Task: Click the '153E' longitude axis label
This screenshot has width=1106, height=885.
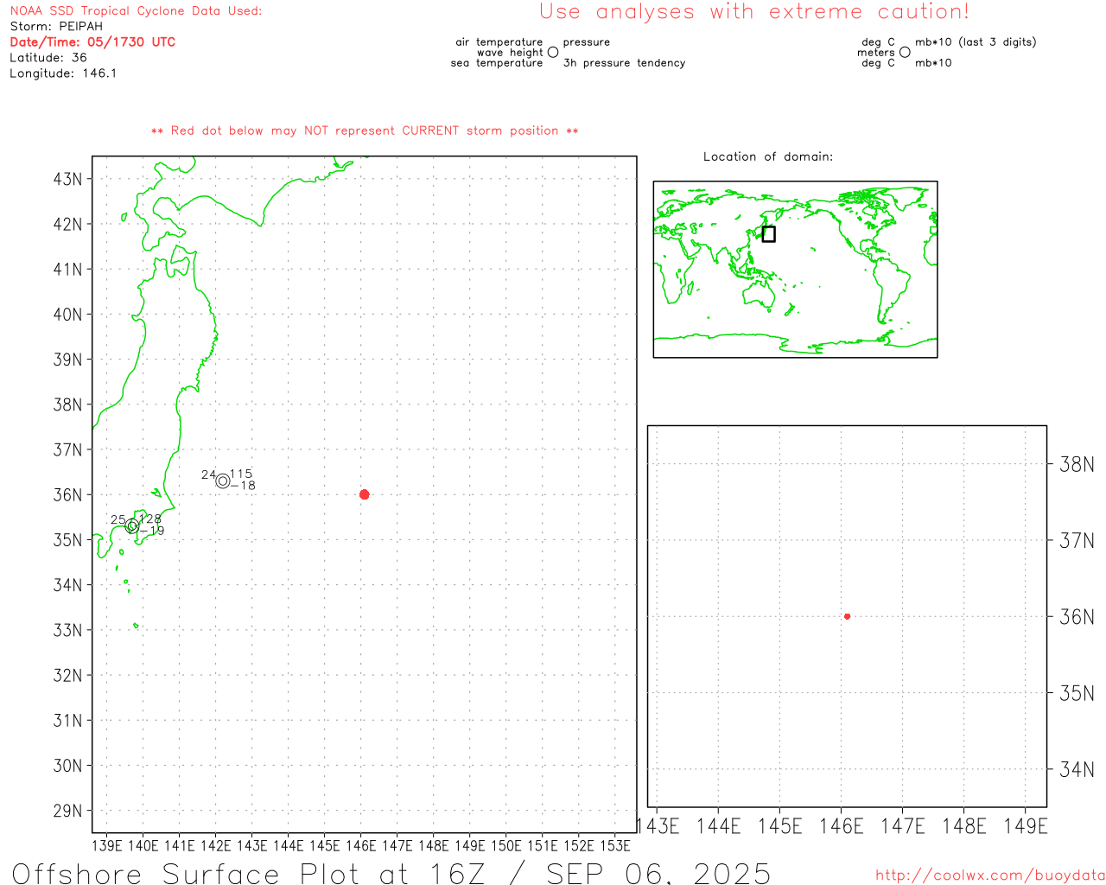Action: [615, 845]
